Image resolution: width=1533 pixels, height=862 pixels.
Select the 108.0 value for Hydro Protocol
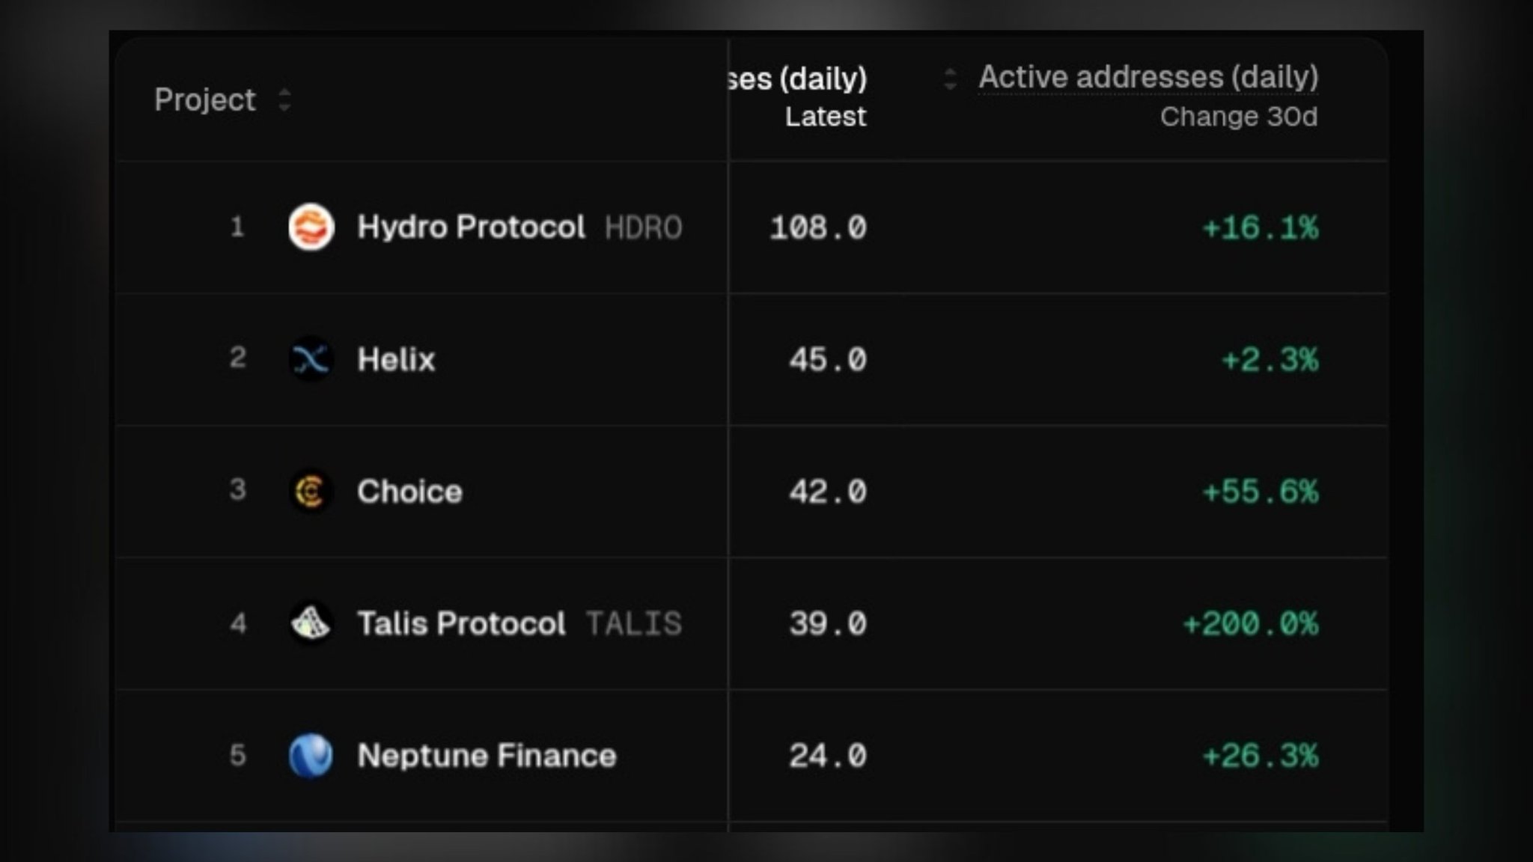(817, 227)
